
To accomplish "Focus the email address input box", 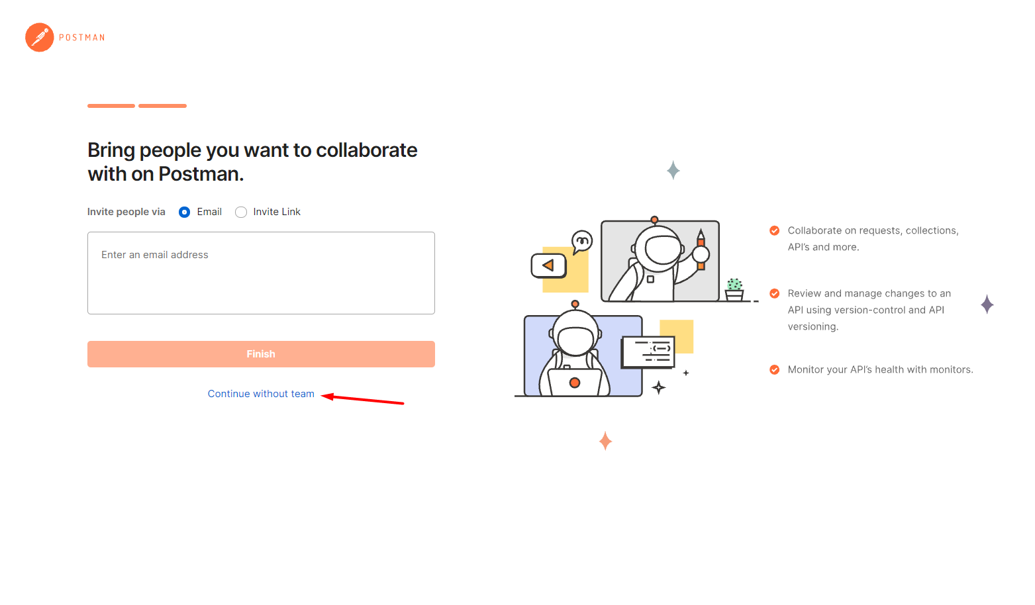I will coord(261,273).
